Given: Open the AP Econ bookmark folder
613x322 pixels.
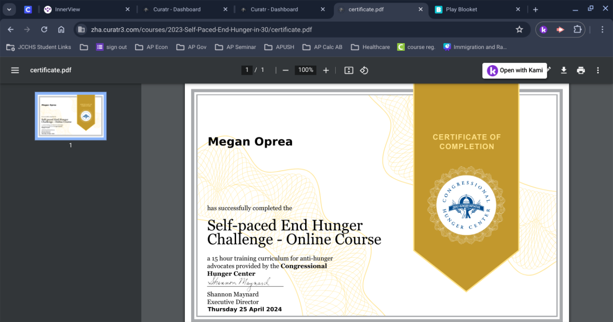Looking at the screenshot, I should (x=151, y=47).
